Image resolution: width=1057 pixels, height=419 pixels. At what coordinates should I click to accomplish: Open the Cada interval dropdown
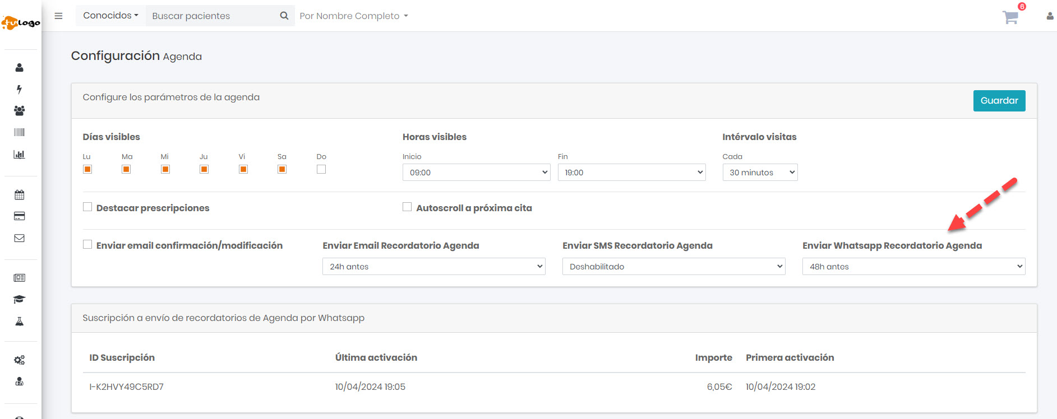[760, 173]
